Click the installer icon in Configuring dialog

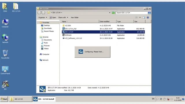click(81, 51)
